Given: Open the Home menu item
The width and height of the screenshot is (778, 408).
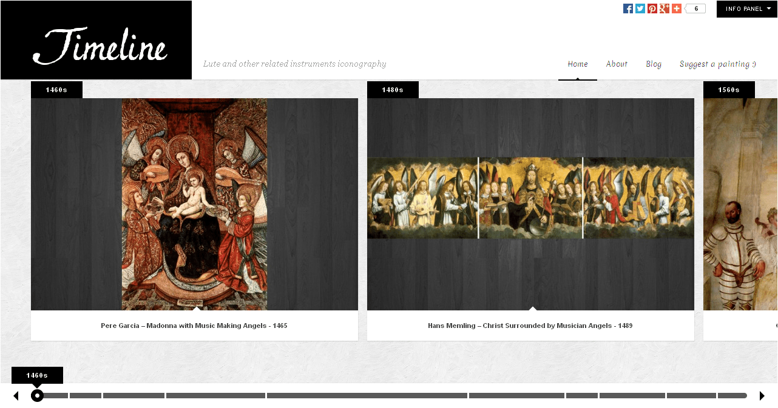Looking at the screenshot, I should click(578, 64).
